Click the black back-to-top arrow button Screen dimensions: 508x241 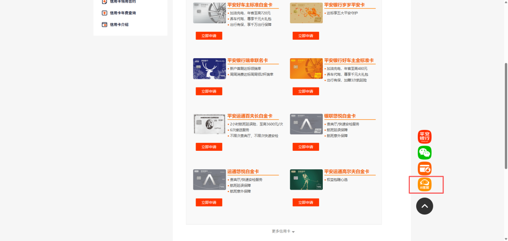(425, 206)
